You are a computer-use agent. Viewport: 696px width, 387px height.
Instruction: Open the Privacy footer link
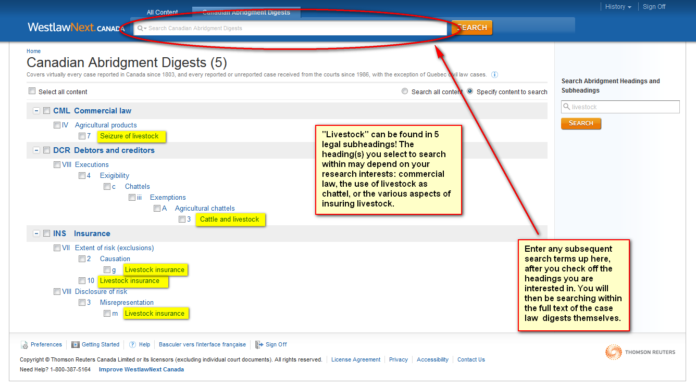click(399, 359)
